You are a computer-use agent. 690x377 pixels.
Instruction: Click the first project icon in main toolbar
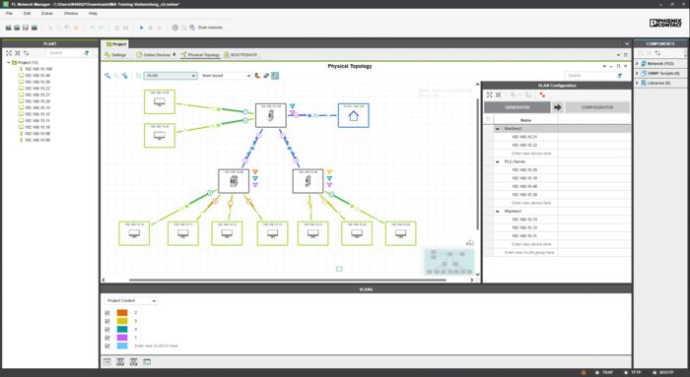point(8,28)
